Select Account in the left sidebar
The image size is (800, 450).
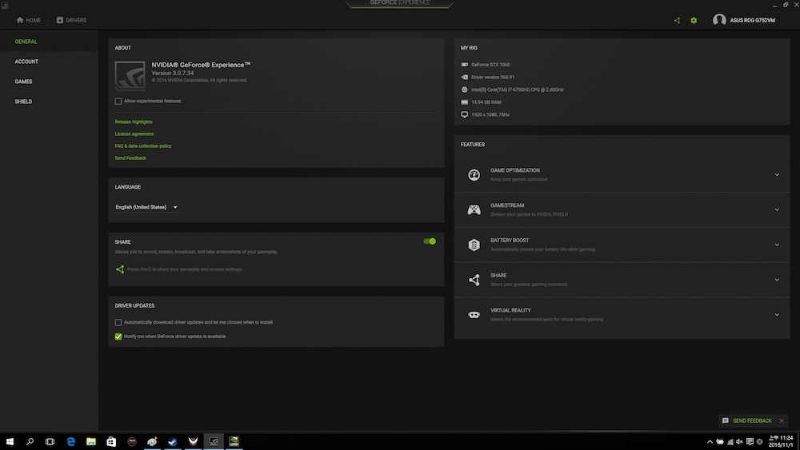point(26,62)
